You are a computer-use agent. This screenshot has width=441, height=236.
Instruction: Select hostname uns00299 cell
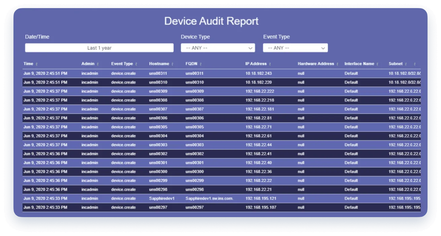(x=158, y=181)
